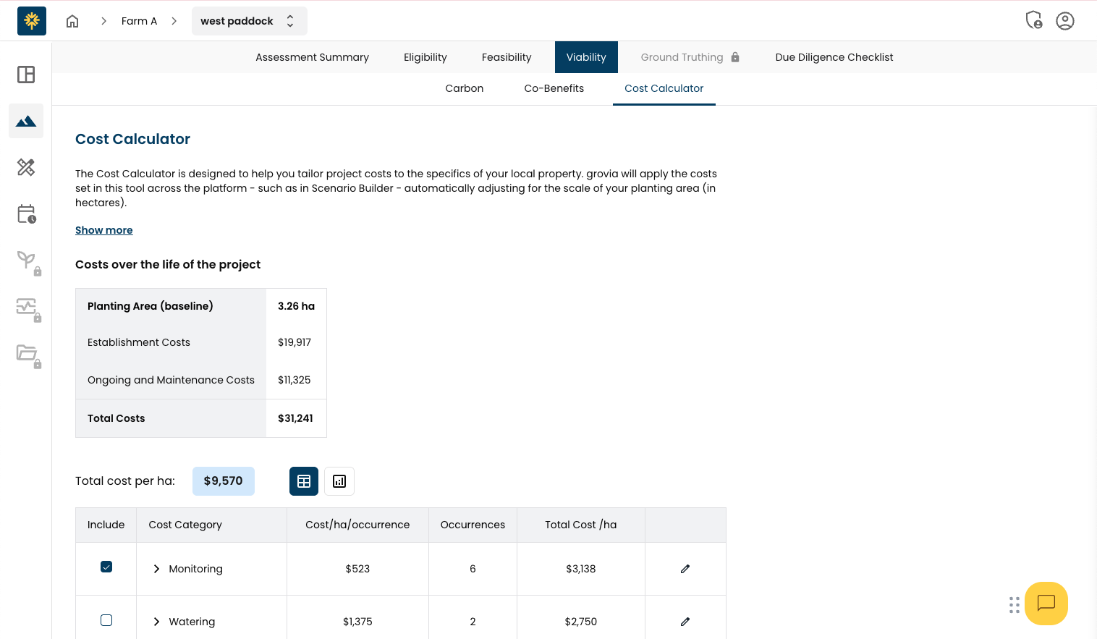This screenshot has width=1097, height=639.
Task: Click the Total Cost /ha column header
Action: pyautogui.click(x=581, y=525)
